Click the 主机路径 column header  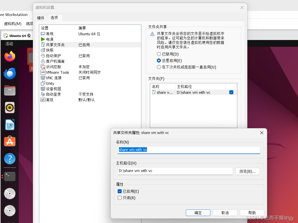click(200, 86)
